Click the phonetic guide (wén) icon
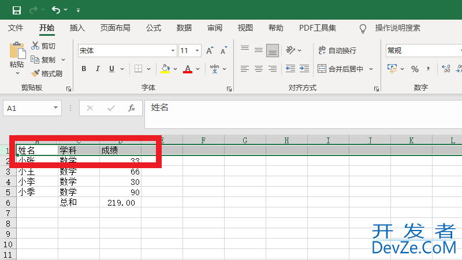The width and height of the screenshot is (462, 260). [214, 69]
